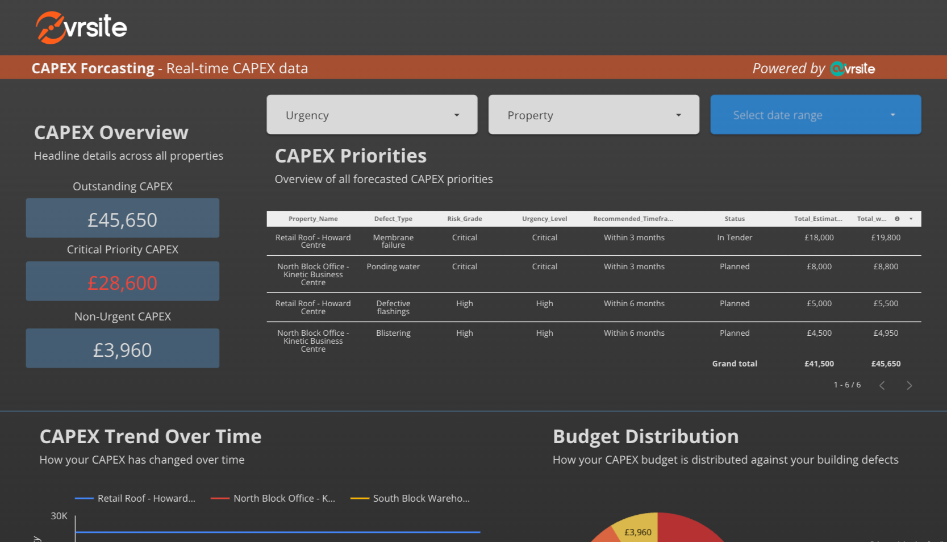Toggle Retail Roof - Howard legend series
947x542 pixels.
pyautogui.click(x=135, y=498)
